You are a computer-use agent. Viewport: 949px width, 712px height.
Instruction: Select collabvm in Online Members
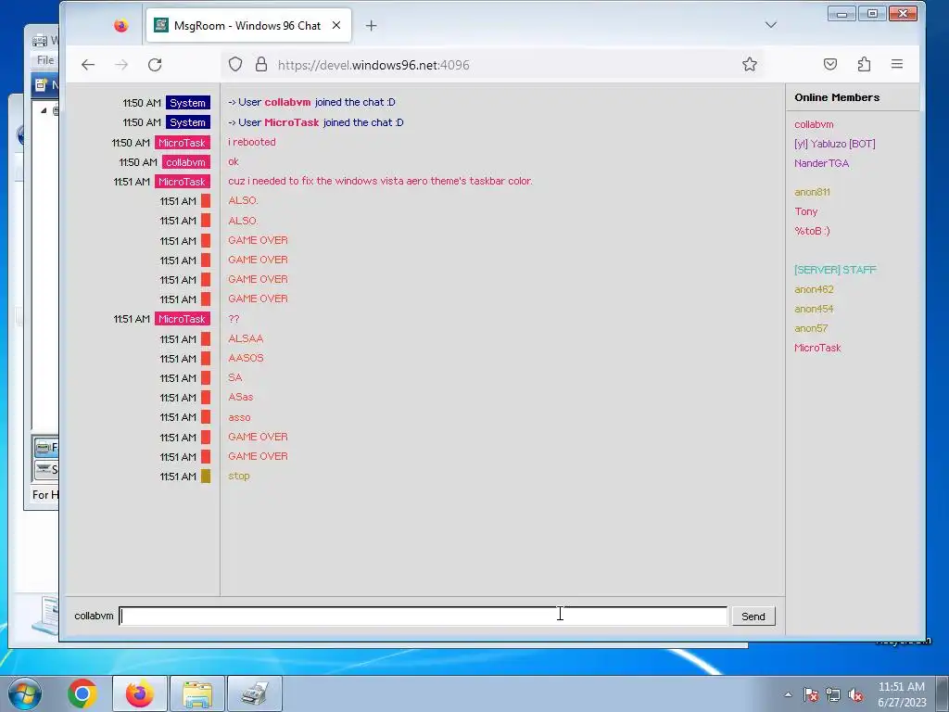point(814,124)
